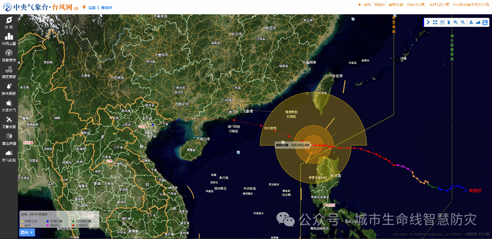Toggle 雷达拼图 radar mosaic layer
The height and width of the screenshot is (239, 492).
pyautogui.click(x=9, y=139)
